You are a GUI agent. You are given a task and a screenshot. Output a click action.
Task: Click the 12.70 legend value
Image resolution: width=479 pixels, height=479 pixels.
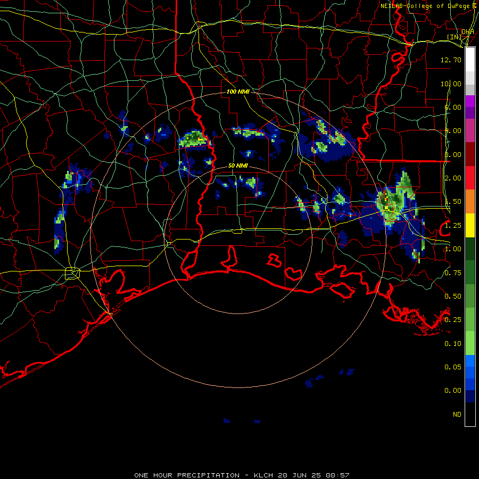point(451,60)
